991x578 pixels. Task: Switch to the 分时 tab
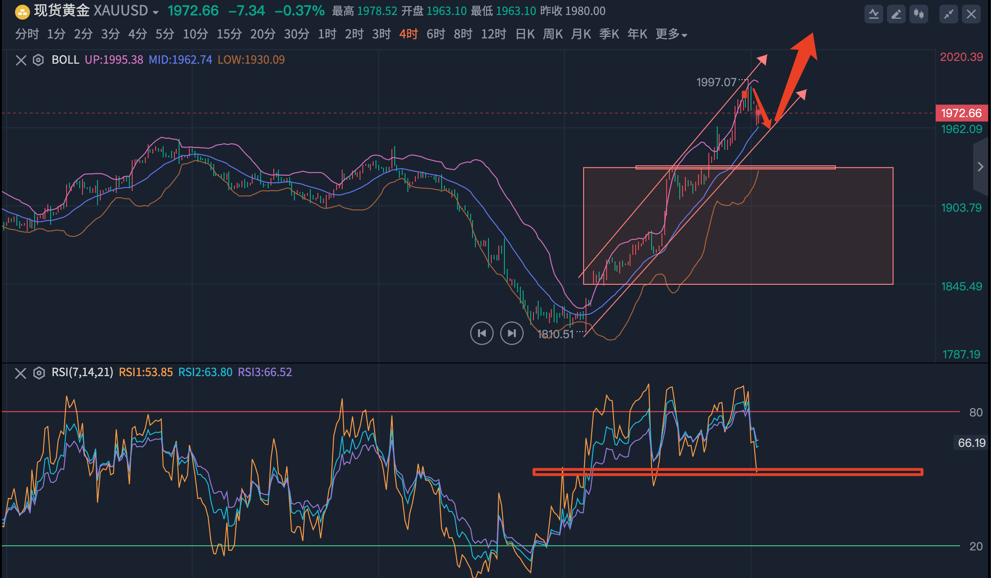tap(27, 34)
